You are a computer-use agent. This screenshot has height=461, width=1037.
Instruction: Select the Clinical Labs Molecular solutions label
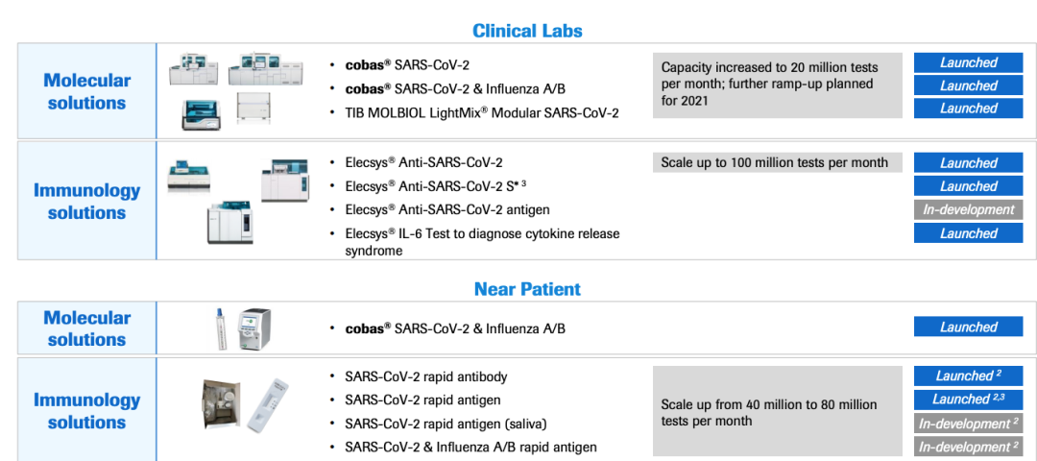[86, 92]
